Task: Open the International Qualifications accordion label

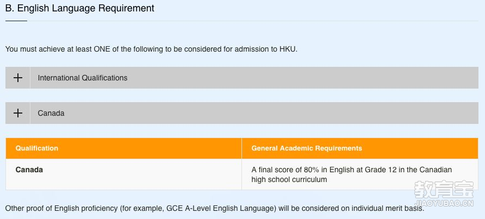Action: pyautogui.click(x=83, y=78)
